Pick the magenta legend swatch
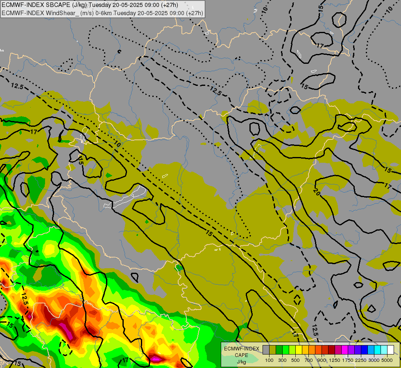 [x=345, y=350]
